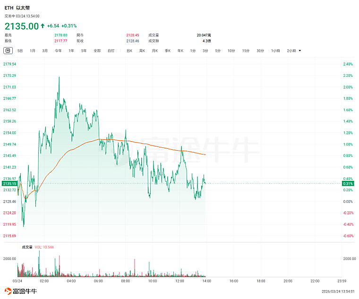This screenshot has width=359, height=299.
Task: Click the 2135.15 current price axis label
Action: pyautogui.click(x=9, y=184)
